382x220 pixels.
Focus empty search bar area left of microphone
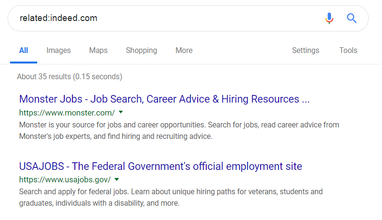pyautogui.click(x=210, y=18)
